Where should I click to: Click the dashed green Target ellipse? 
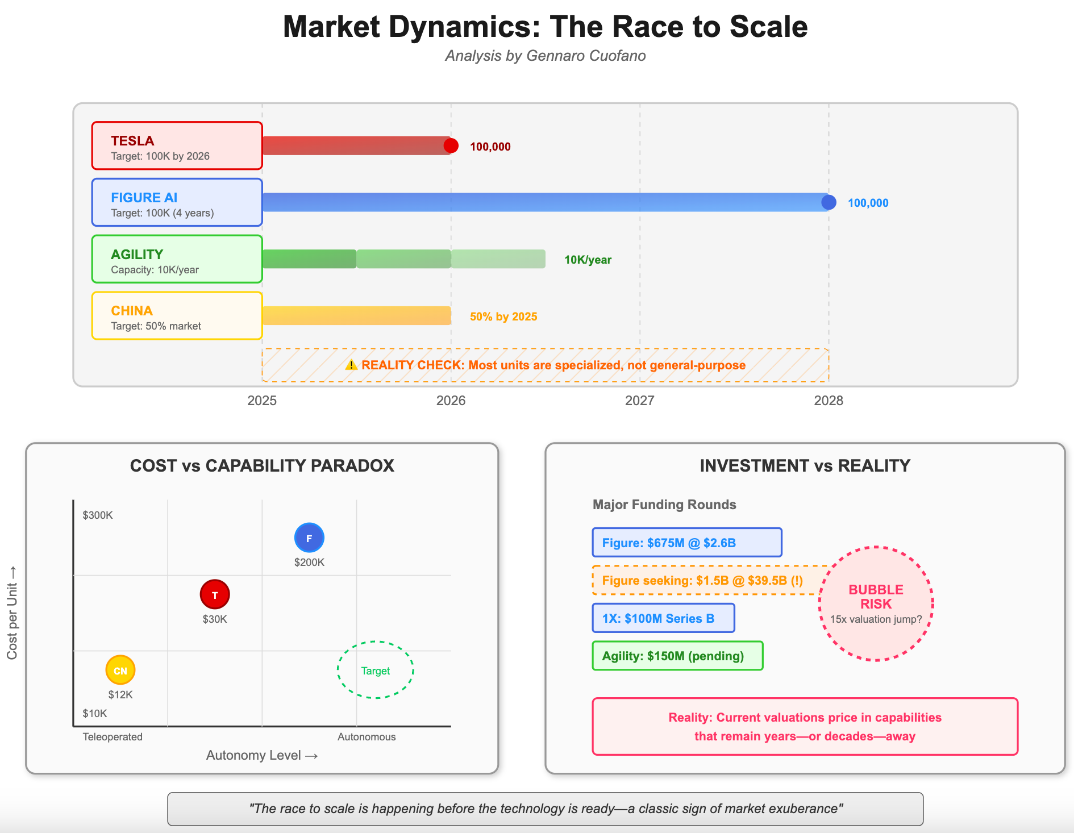pyautogui.click(x=376, y=670)
